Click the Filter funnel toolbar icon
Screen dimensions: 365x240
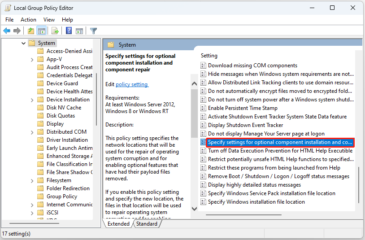click(x=93, y=31)
